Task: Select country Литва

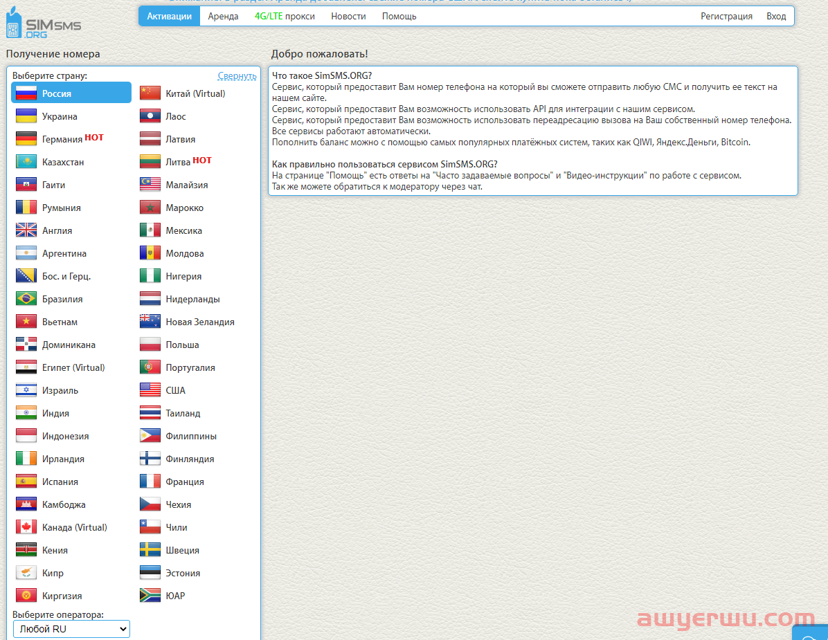Action: coord(178,162)
